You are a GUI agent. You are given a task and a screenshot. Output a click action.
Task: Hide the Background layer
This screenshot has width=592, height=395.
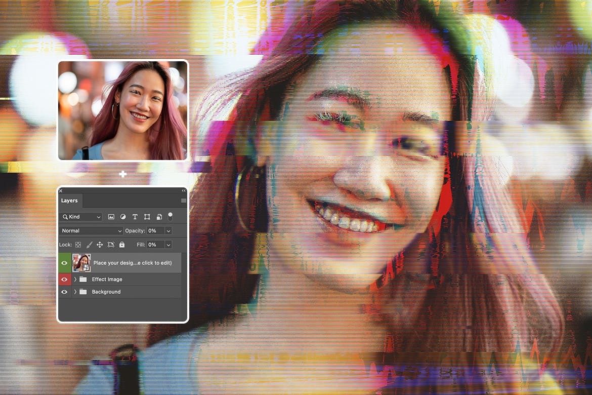pyautogui.click(x=64, y=292)
